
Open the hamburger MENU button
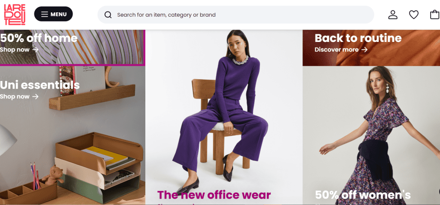point(53,14)
